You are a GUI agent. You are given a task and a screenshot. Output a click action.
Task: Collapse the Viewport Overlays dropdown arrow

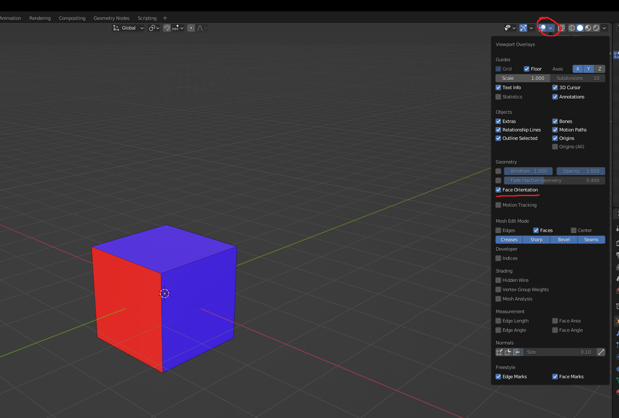550,28
